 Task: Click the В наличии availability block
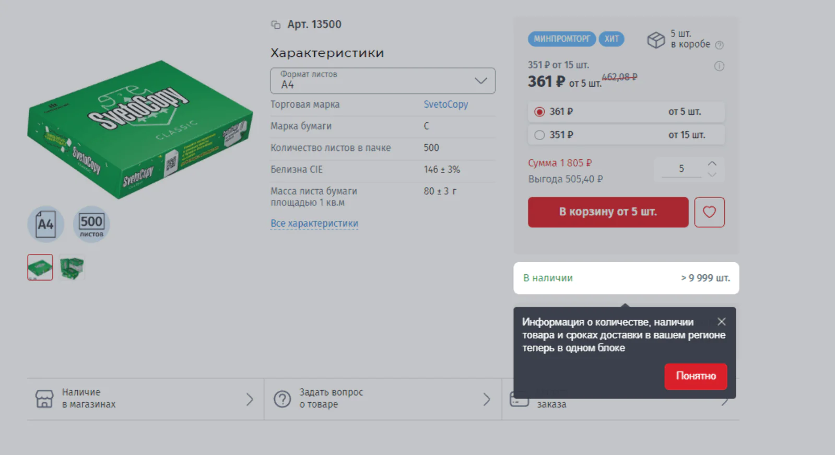pyautogui.click(x=626, y=278)
